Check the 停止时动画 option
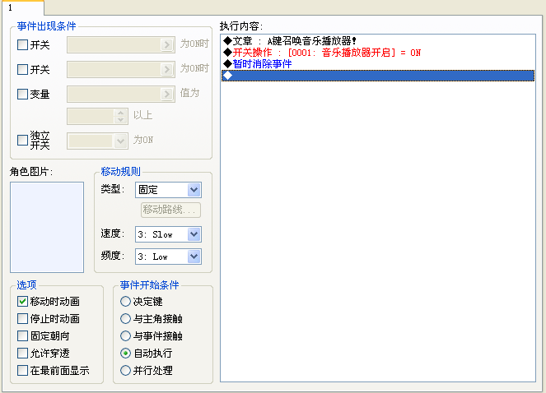Viewport: 546px width, 393px height. click(x=22, y=318)
